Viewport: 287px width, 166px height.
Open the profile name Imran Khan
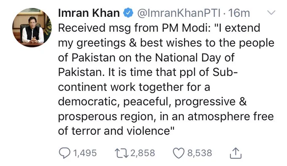tap(89, 13)
